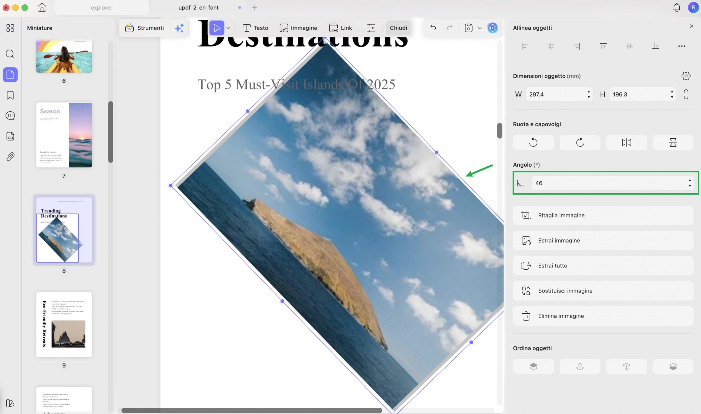The image size is (701, 414).
Task: Flip image horizontally
Action: click(x=627, y=142)
